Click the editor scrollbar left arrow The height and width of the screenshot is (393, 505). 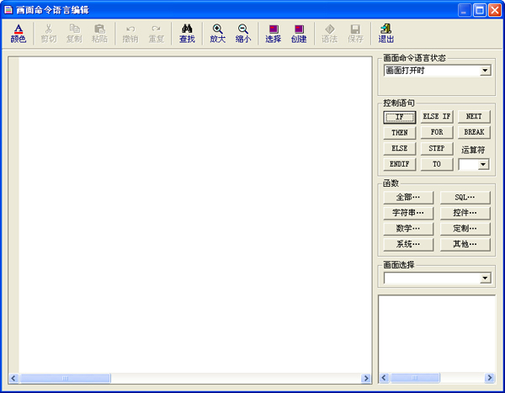[13, 378]
